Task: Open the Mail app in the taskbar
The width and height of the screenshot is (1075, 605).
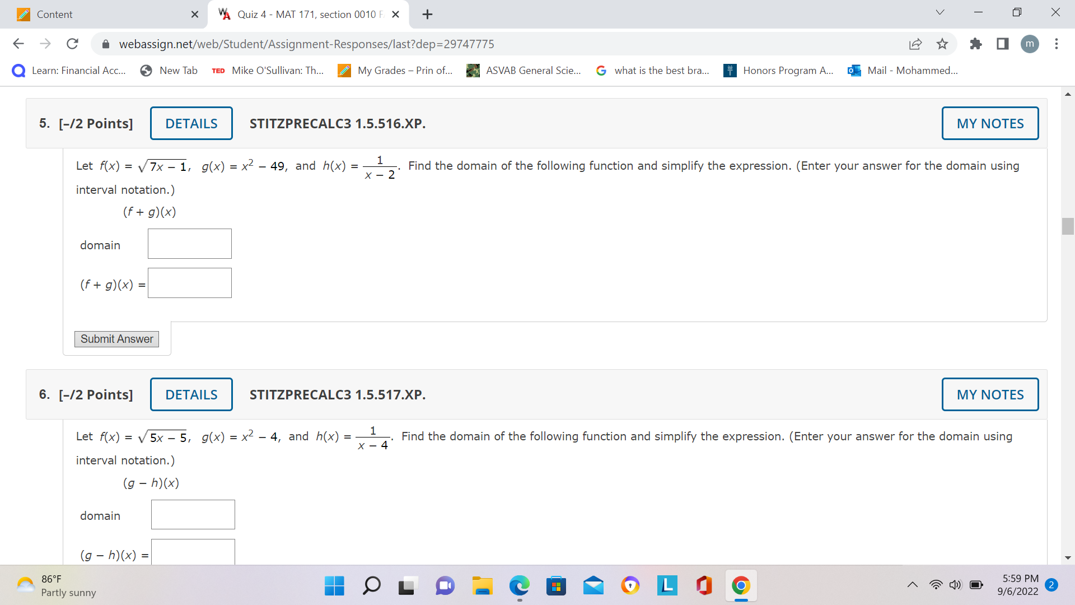Action: pos(593,585)
